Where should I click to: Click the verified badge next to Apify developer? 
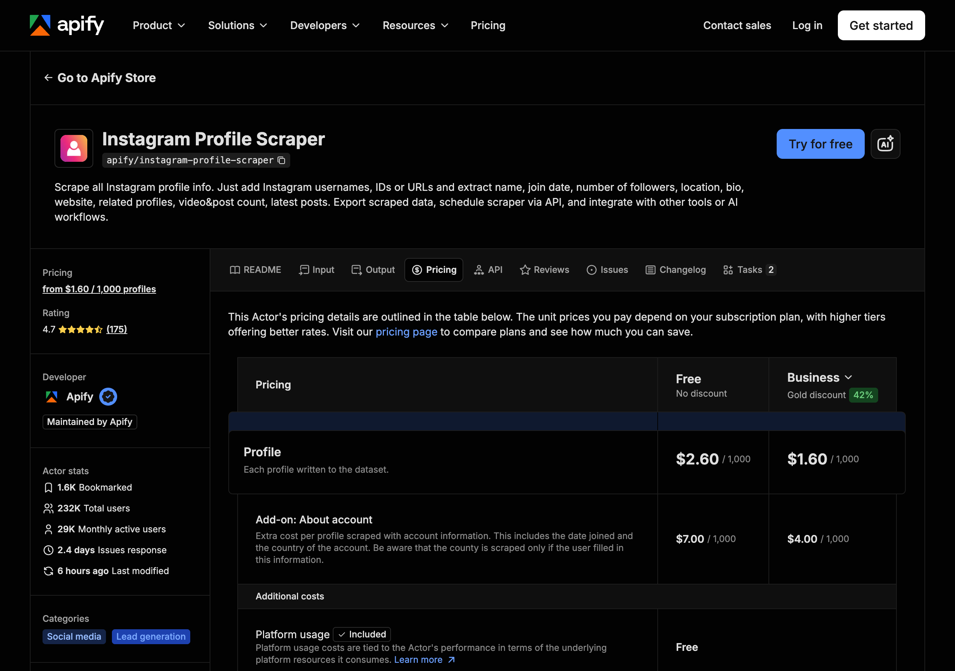[x=108, y=397]
